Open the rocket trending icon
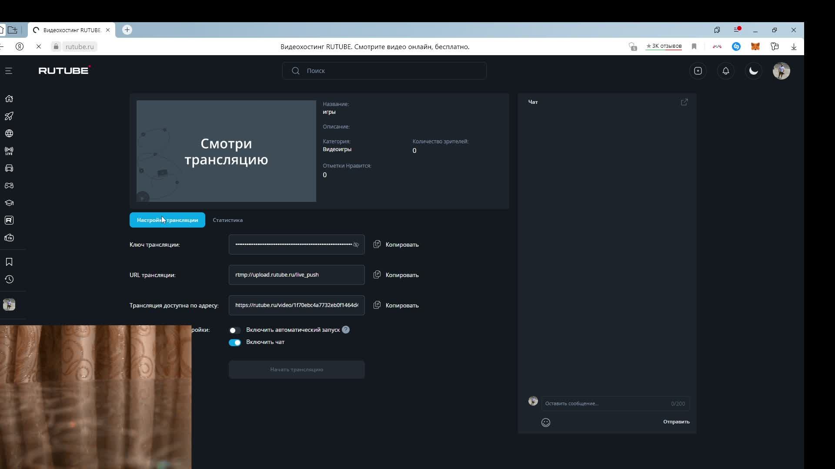Image resolution: width=835 pixels, height=469 pixels. (9, 116)
